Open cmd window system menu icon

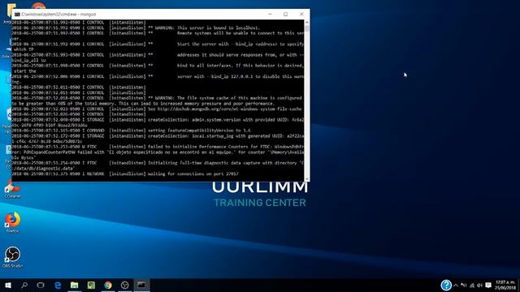tap(17, 15)
